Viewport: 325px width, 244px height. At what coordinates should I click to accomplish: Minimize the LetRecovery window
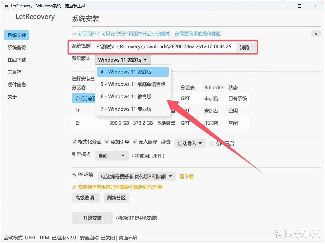pyautogui.click(x=284, y=6)
